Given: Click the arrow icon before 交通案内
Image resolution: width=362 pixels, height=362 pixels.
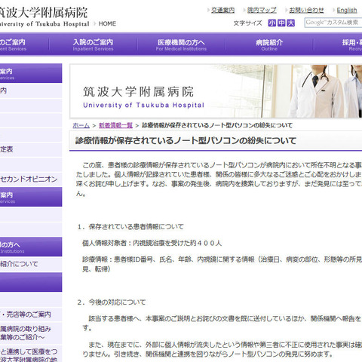Looking at the screenshot, I should click(x=208, y=10).
